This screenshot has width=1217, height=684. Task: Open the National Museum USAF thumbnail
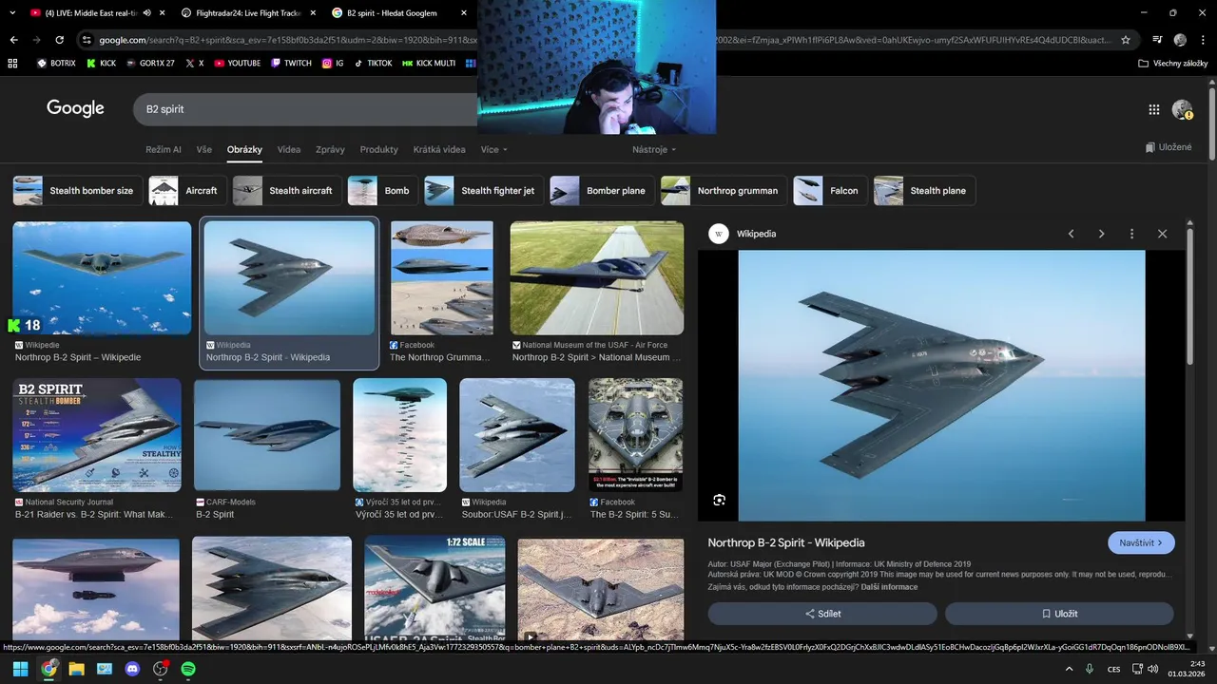[597, 278]
